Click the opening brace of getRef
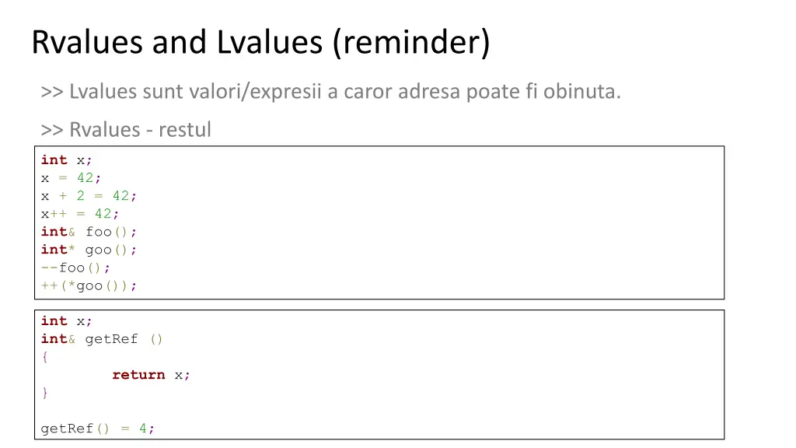The image size is (796, 448). 45,357
